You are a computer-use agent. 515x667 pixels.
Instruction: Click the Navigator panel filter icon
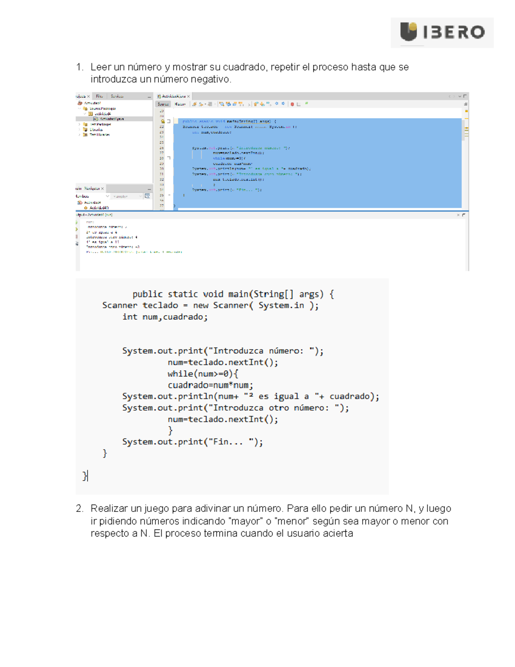click(x=147, y=196)
